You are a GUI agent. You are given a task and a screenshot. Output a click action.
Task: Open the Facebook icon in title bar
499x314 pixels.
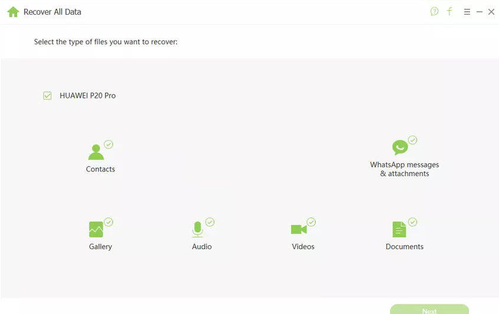point(449,12)
